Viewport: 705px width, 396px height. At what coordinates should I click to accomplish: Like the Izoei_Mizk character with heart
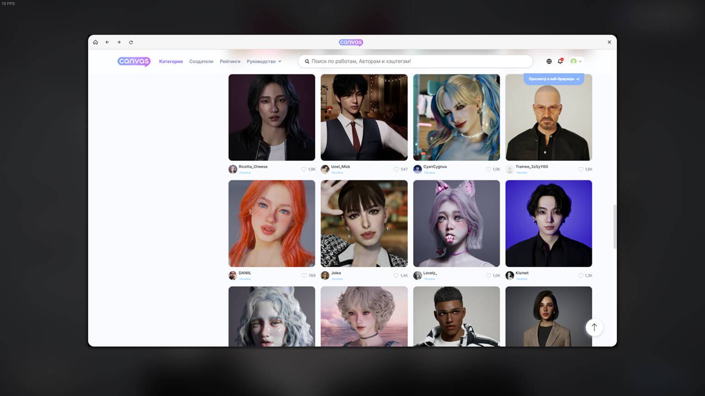tap(396, 169)
